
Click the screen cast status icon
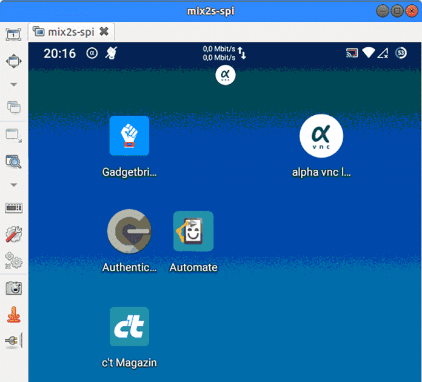pos(352,53)
